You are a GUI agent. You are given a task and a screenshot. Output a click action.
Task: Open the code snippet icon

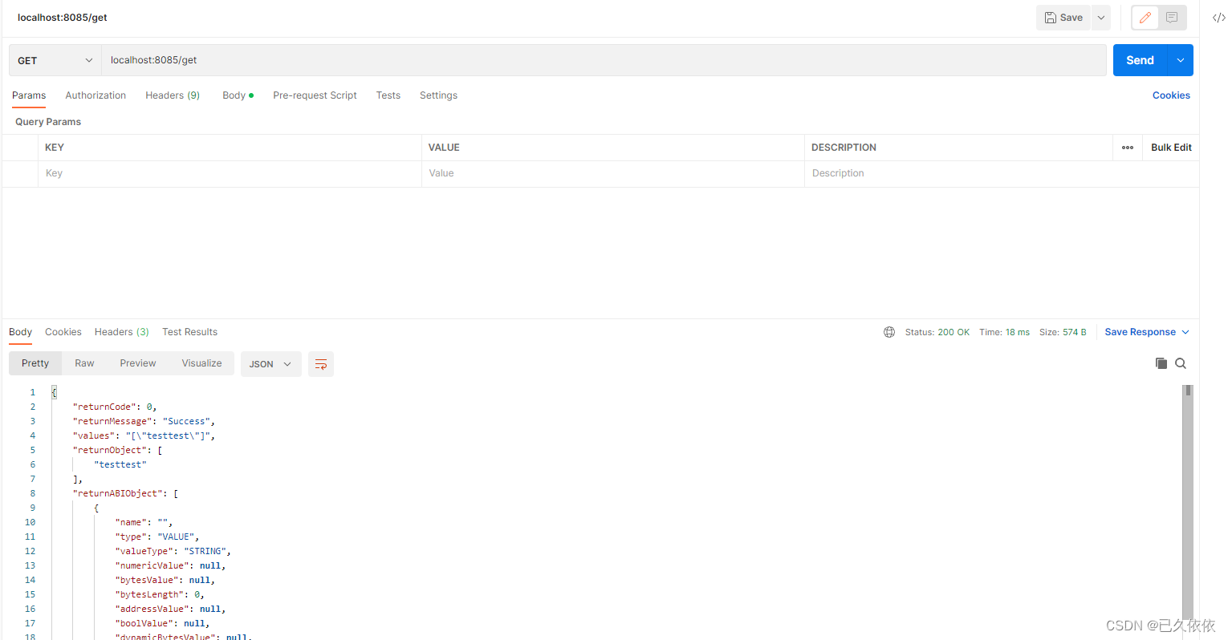[x=1218, y=18]
